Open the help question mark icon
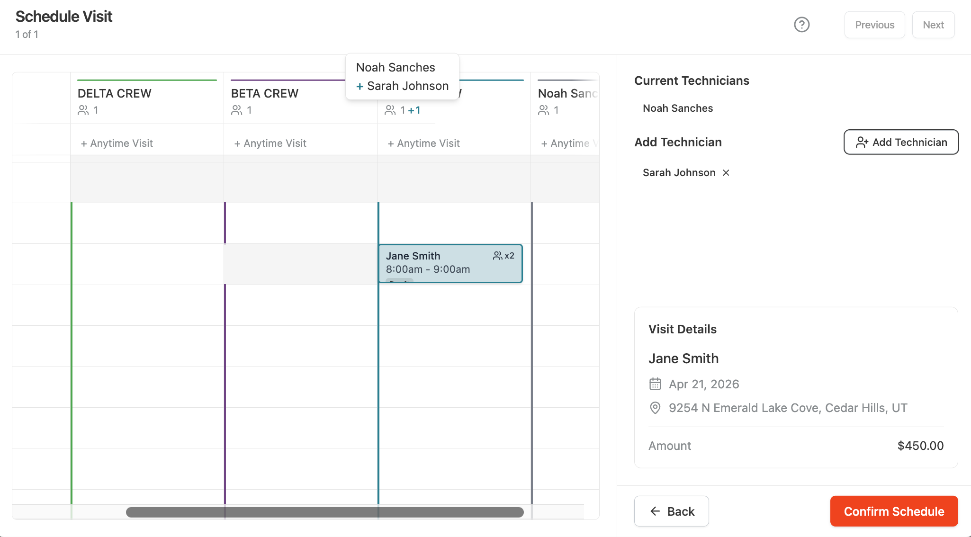Viewport: 971px width, 537px height. (801, 25)
